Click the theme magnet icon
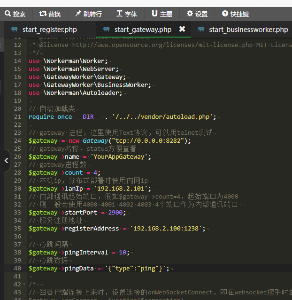The width and height of the screenshot is (292, 300). pos(154,14)
